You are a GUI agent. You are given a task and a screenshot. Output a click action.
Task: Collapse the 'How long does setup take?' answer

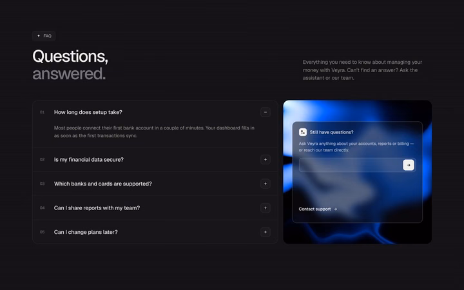[265, 112]
